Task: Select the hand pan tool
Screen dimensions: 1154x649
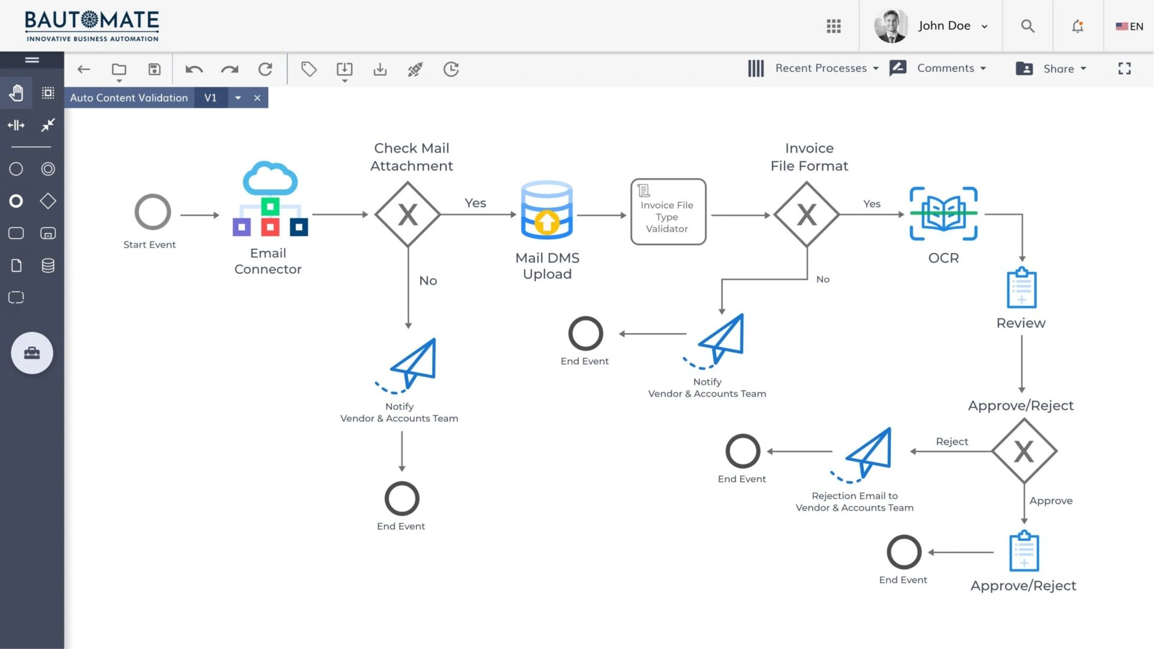Action: coord(16,93)
